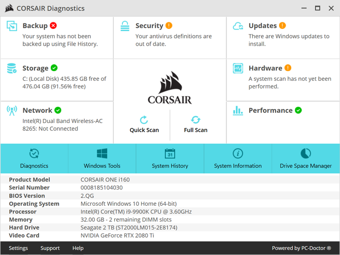The height and width of the screenshot is (255, 340).
Task: Click the orange warning badge beside Updates
Action: 282,25
